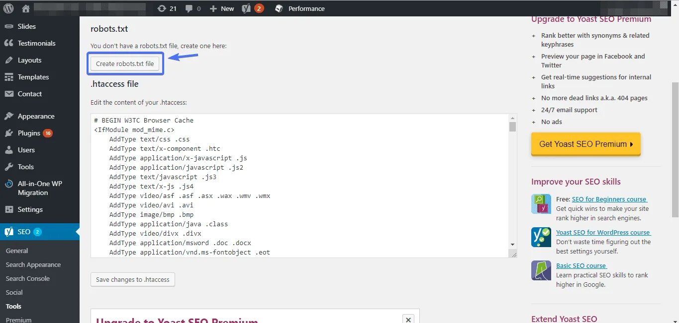
Task: Open the Performance admin bar menu
Action: coord(306,8)
